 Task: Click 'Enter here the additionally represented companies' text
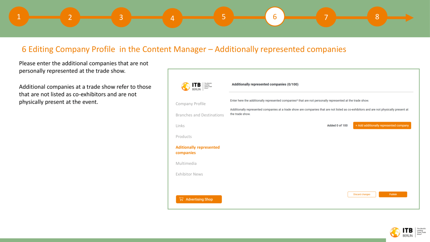pos(300,101)
